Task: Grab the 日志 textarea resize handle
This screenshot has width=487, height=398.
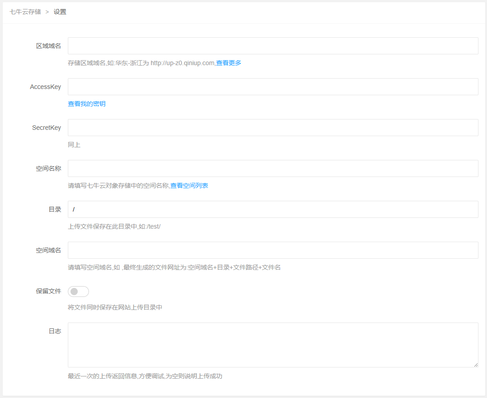Action: pos(476,365)
